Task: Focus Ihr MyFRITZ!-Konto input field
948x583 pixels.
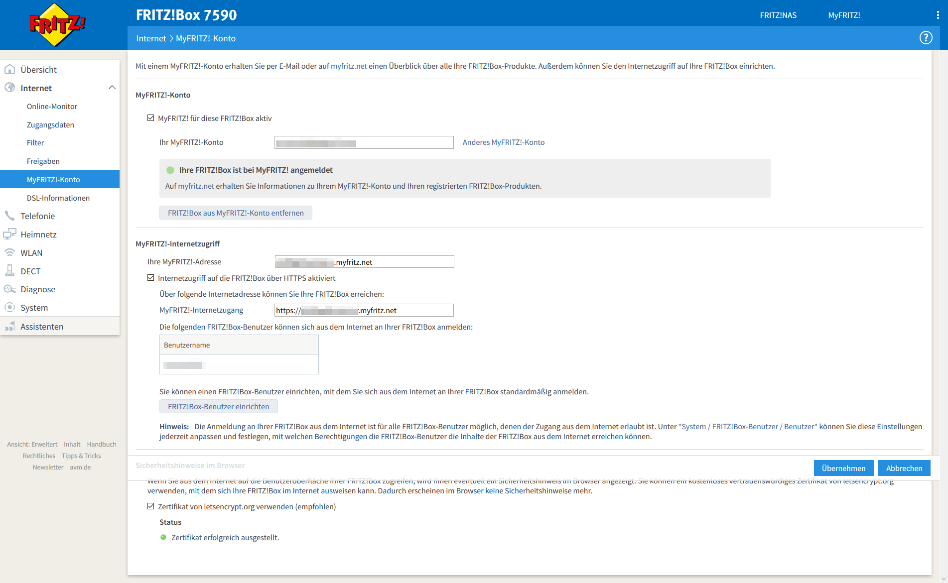Action: click(364, 142)
